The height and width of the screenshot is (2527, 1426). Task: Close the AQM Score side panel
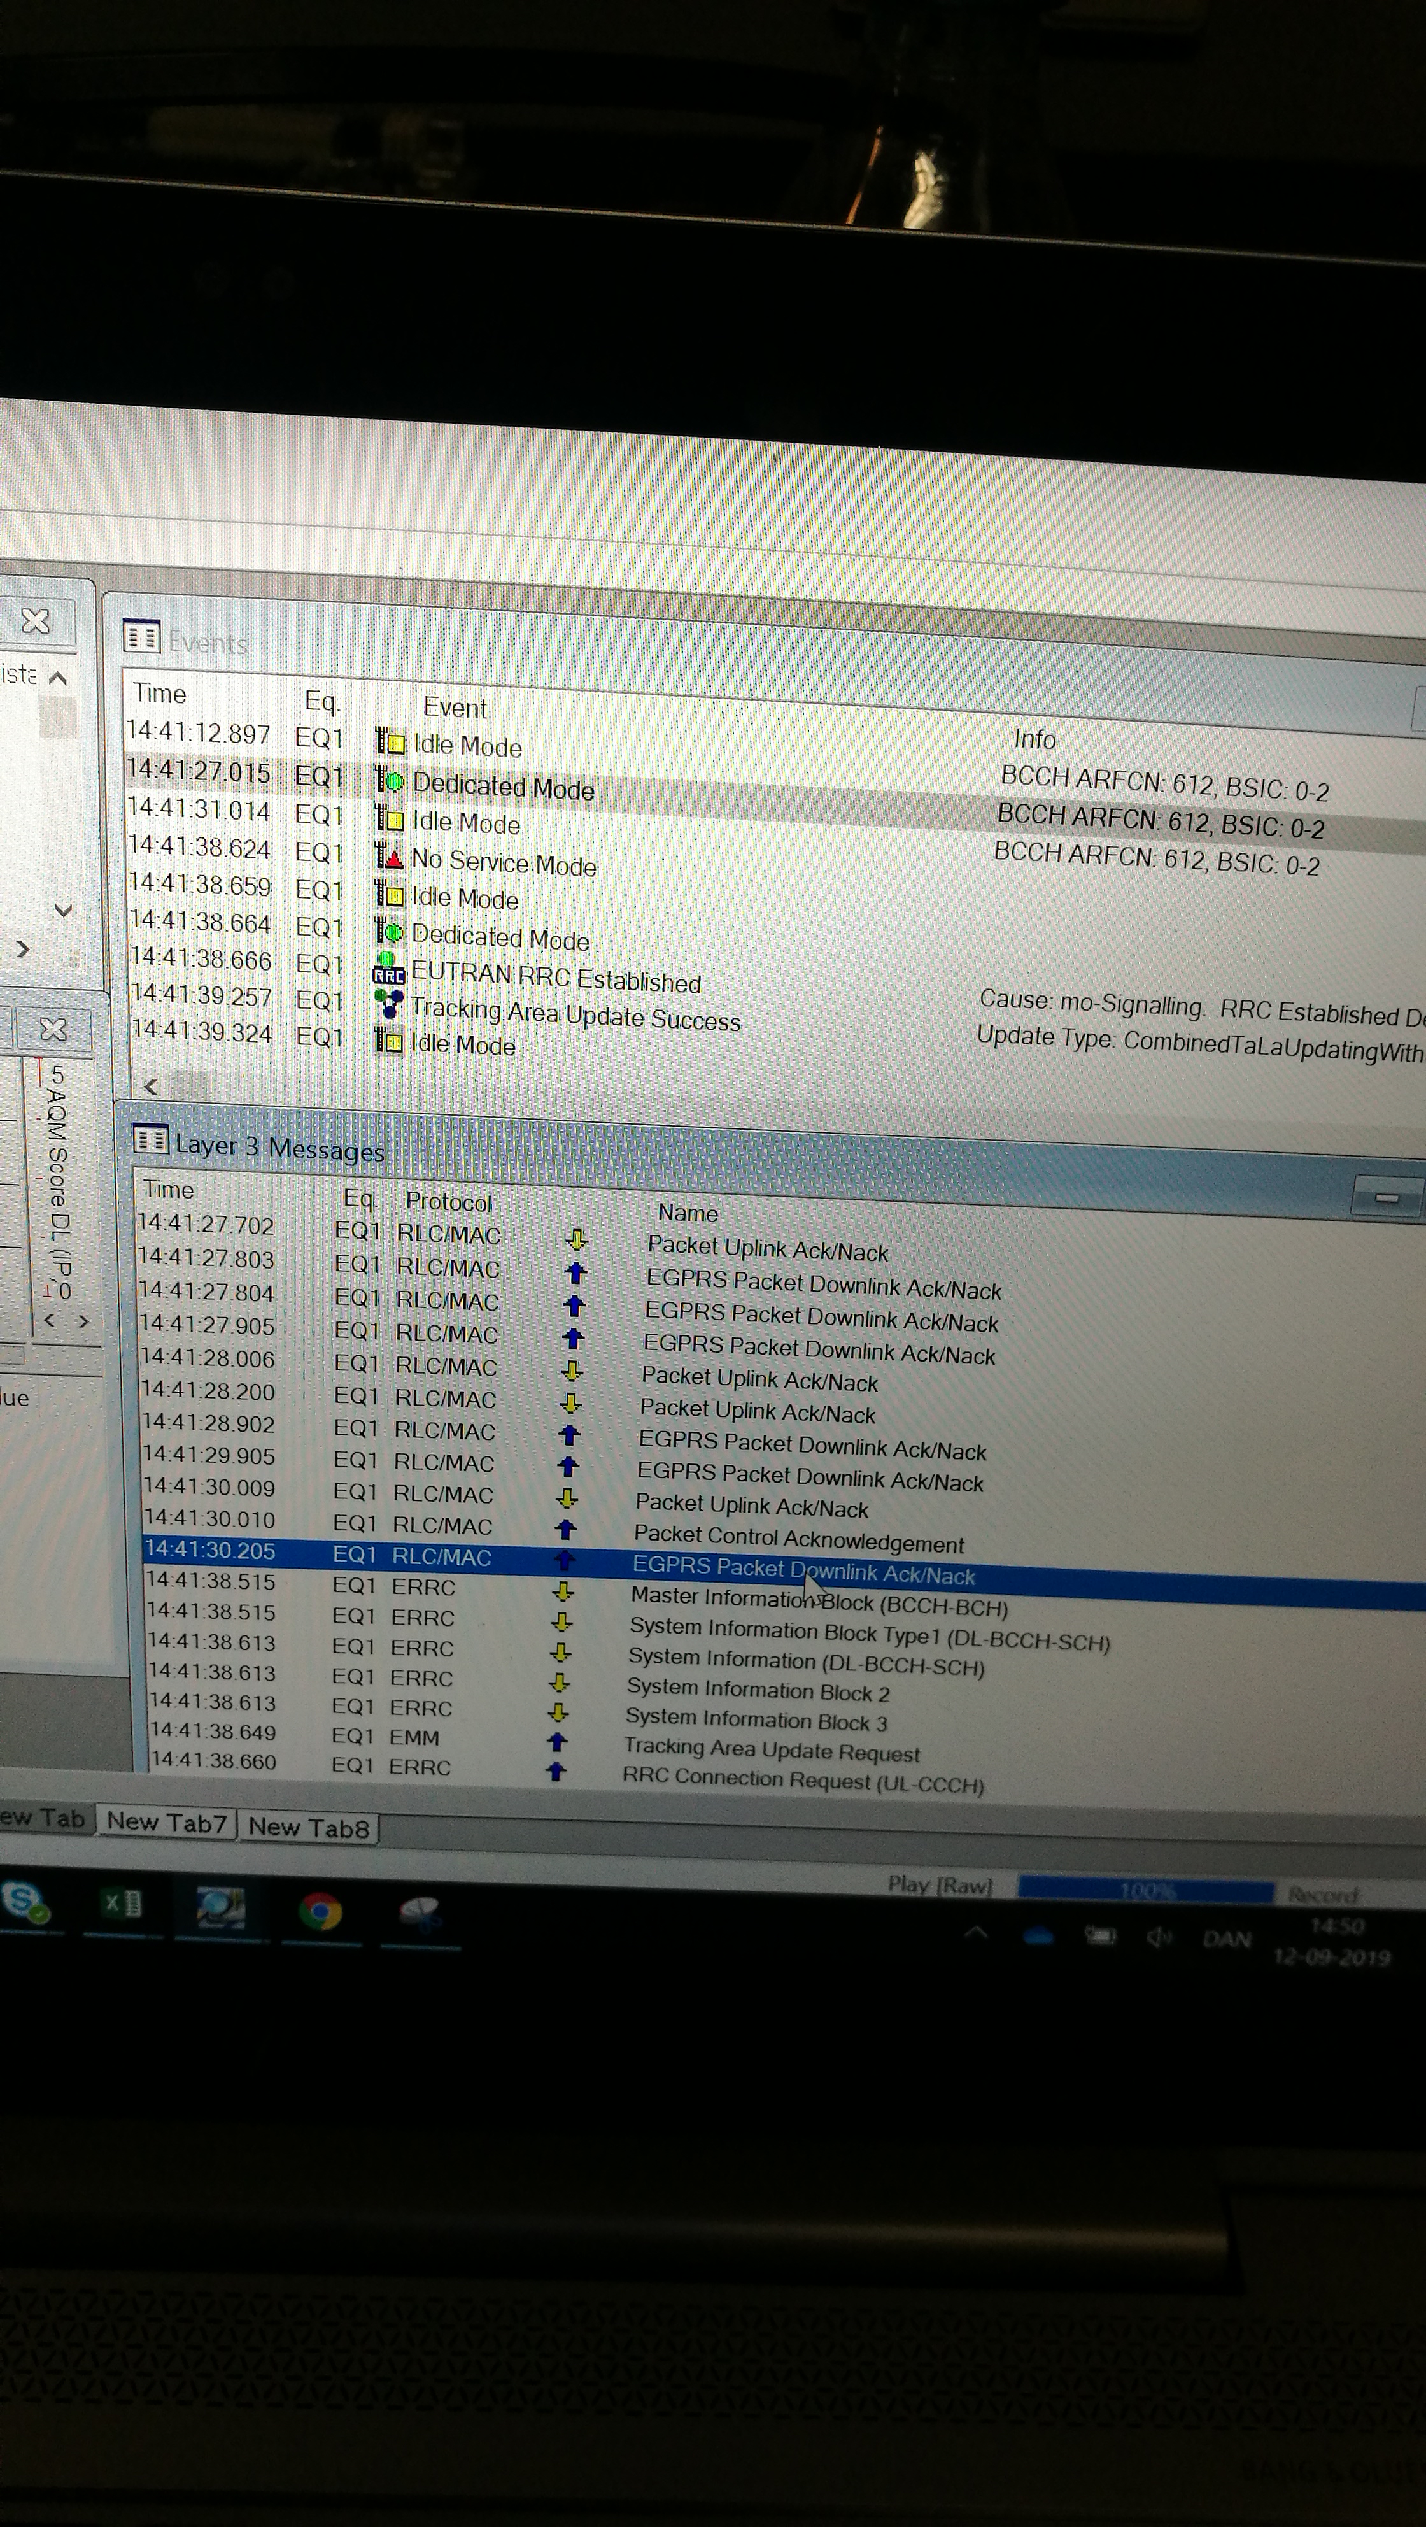(54, 1029)
